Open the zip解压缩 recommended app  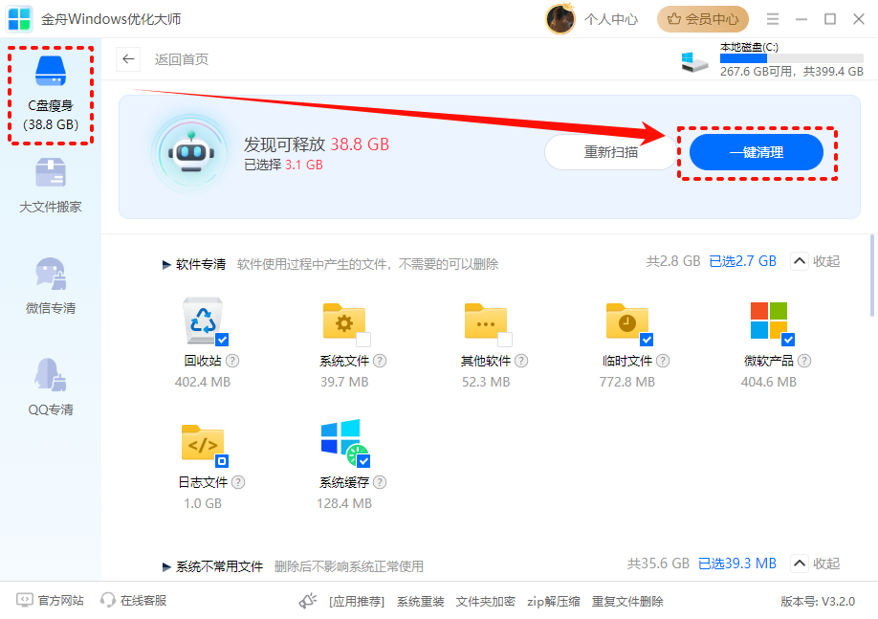point(553,602)
